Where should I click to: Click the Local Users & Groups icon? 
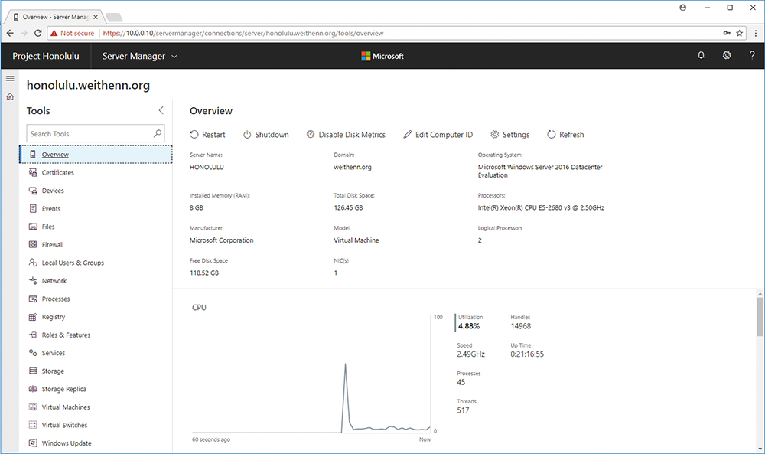pyautogui.click(x=33, y=263)
